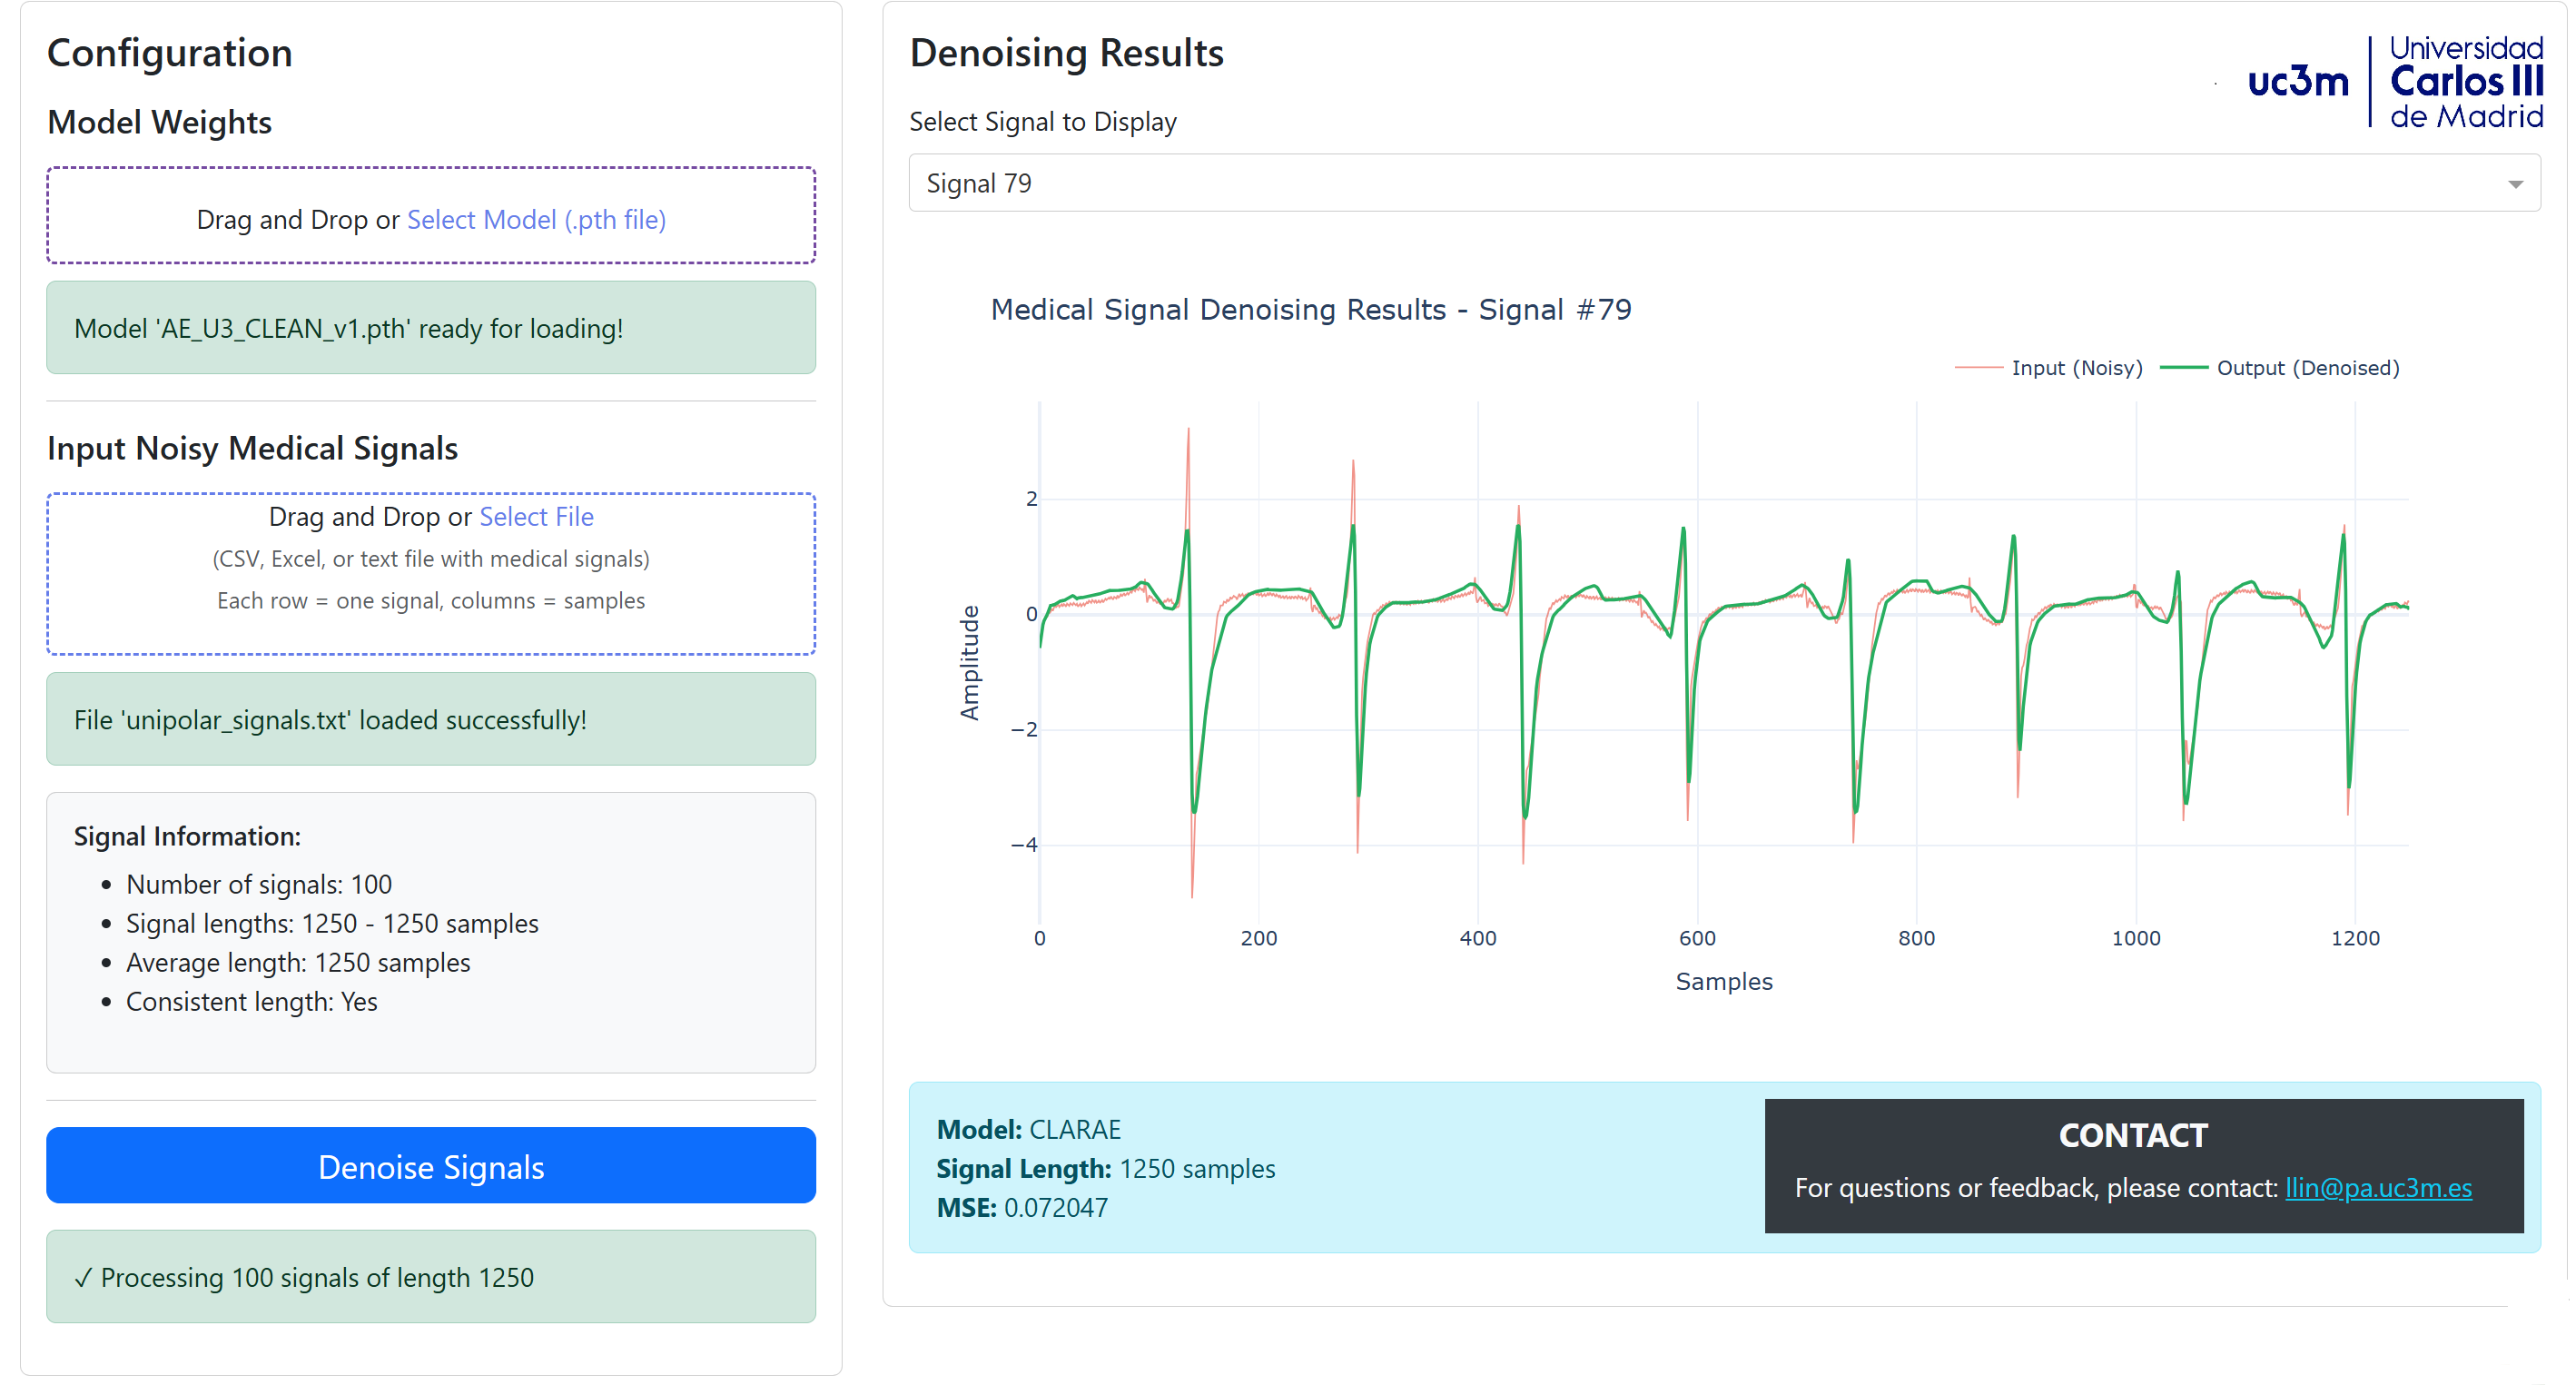
Task: Click the Select Model (.pth file) link
Action: [536, 219]
